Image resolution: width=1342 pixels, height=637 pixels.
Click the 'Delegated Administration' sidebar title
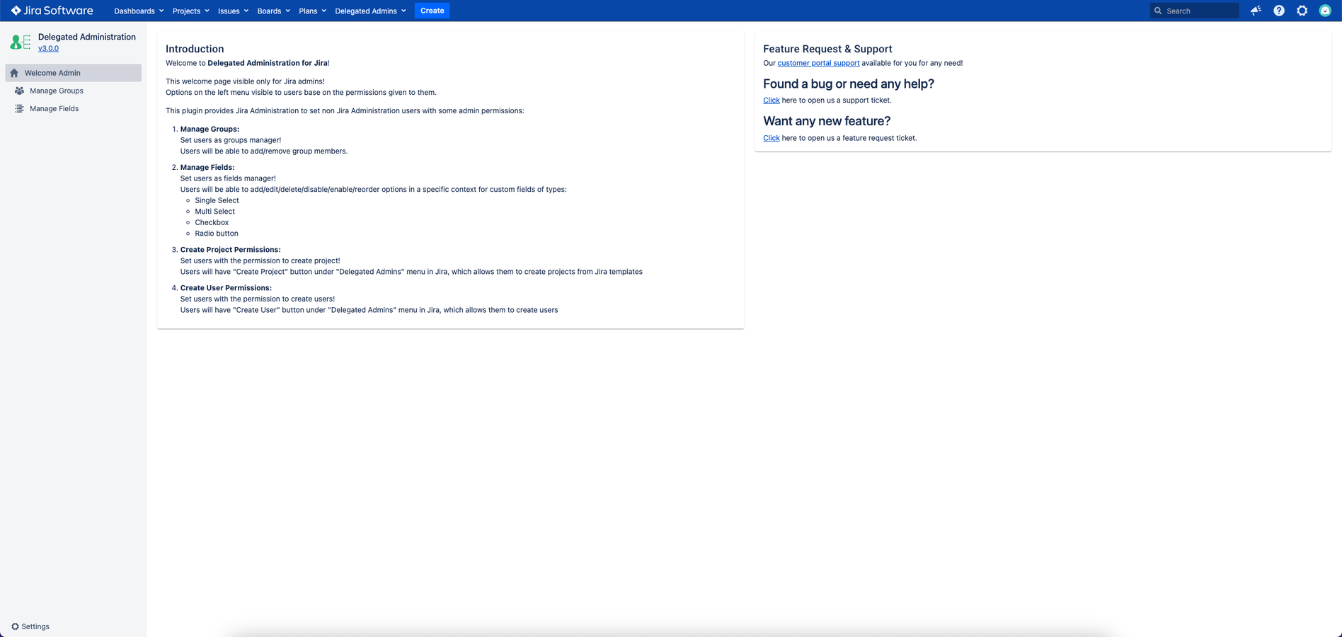click(87, 37)
